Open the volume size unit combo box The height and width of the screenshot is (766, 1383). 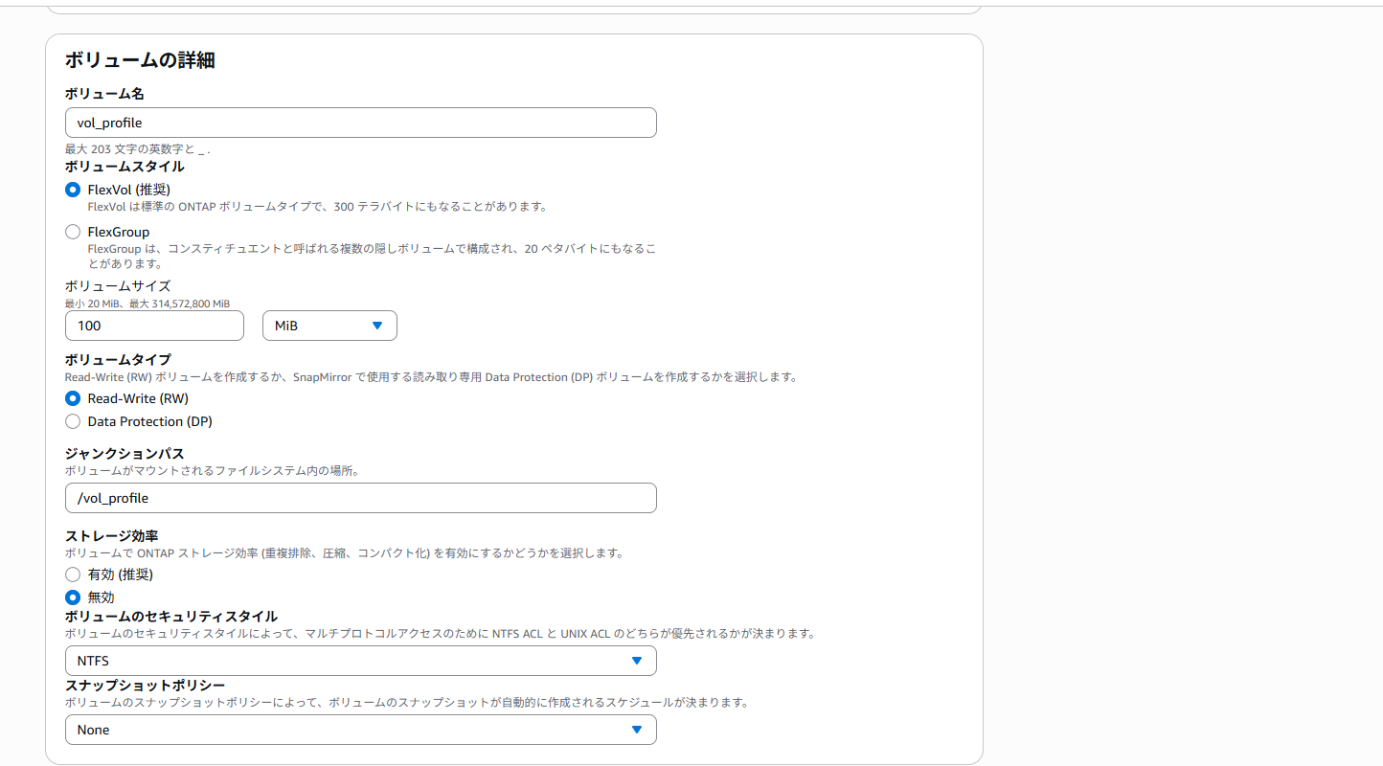[329, 326]
